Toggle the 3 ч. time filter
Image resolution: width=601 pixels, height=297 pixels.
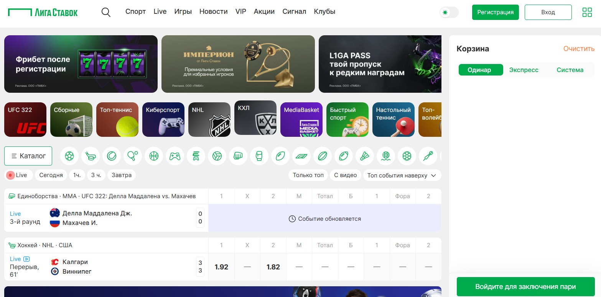coord(96,175)
